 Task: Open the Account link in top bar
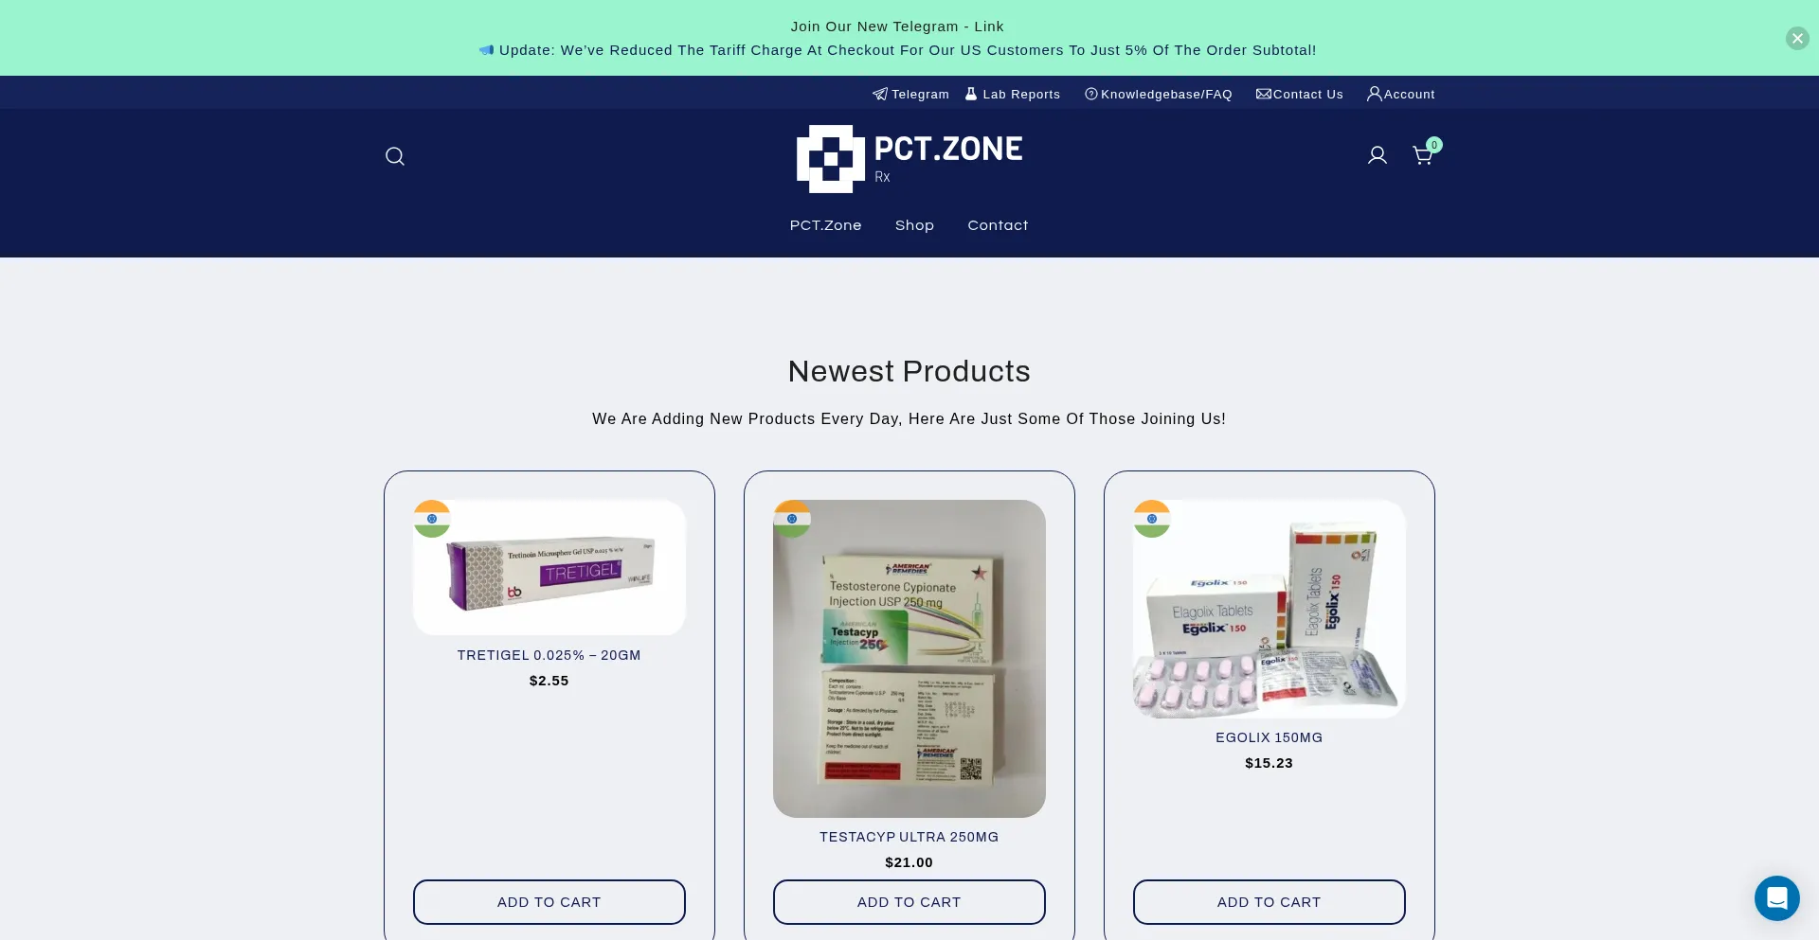pyautogui.click(x=1400, y=94)
